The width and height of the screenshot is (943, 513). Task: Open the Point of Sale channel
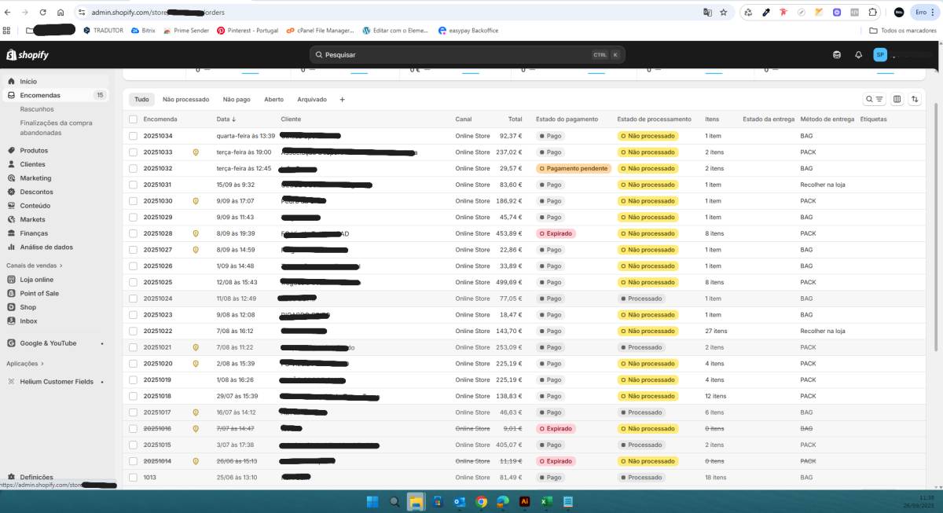pos(39,293)
